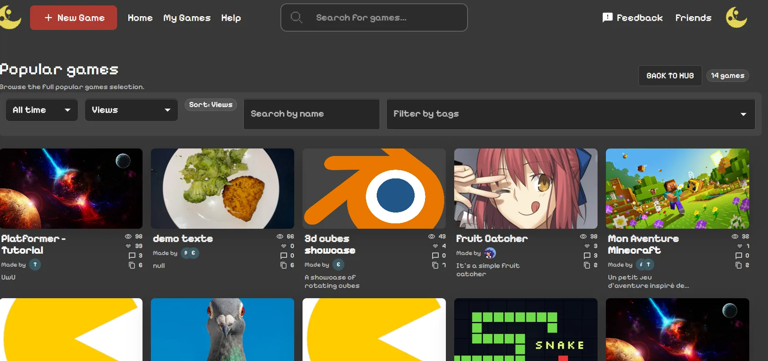This screenshot has width=768, height=361.
Task: Open the comments icon on demo texte
Action: (284, 255)
